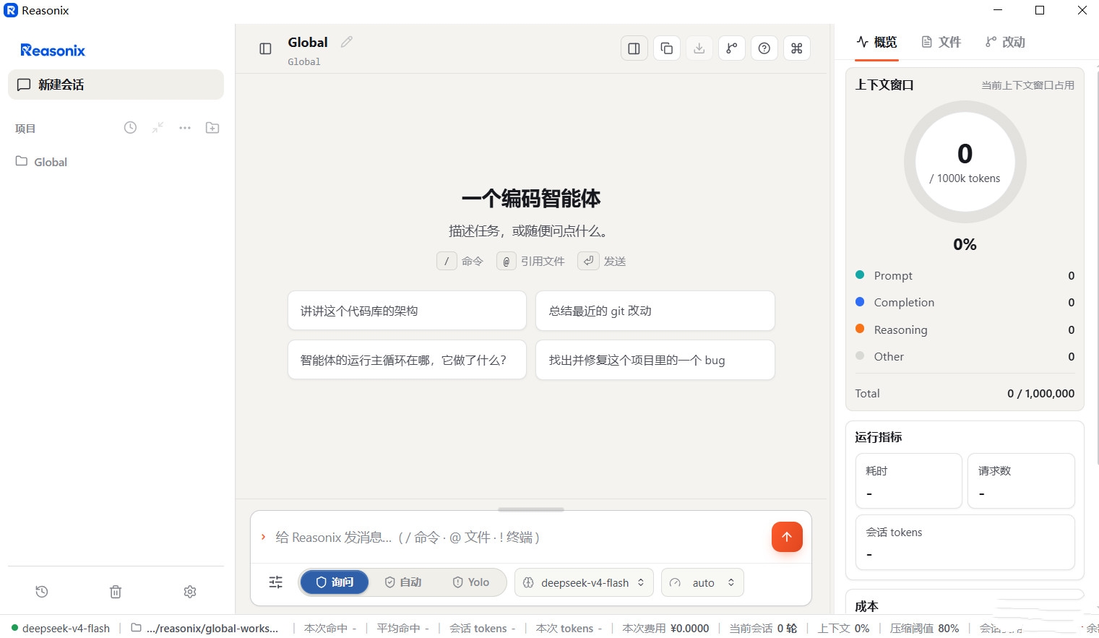Click the 命令 slash command hint
This screenshot has height=638, width=1099.
460,261
